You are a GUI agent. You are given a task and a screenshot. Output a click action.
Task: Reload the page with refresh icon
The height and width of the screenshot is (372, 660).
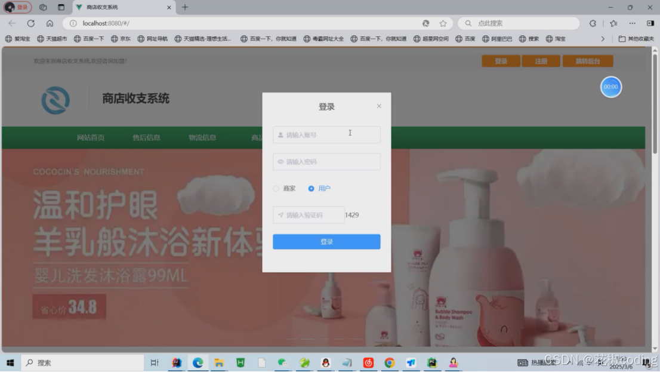click(30, 23)
